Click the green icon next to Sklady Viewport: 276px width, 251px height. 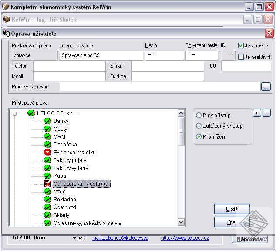point(47,215)
